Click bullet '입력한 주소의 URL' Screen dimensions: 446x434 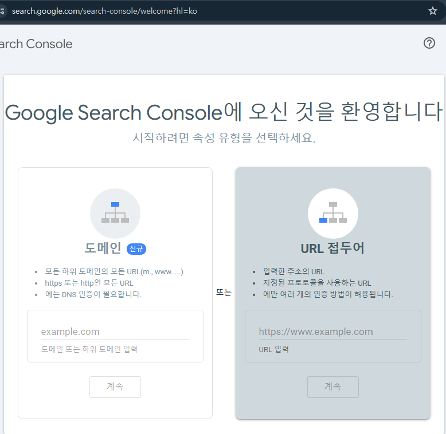click(x=294, y=271)
